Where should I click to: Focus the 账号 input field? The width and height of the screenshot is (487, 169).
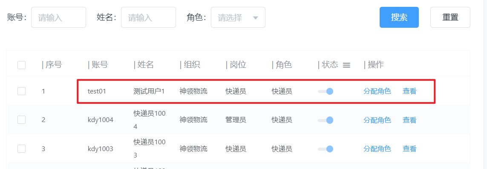tap(58, 17)
